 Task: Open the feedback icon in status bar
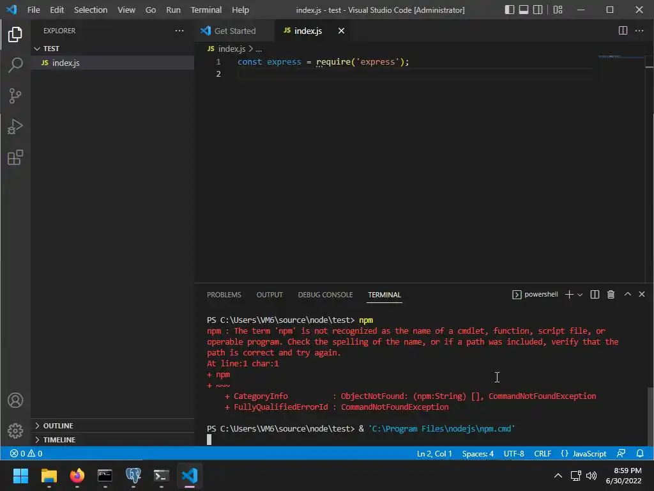tap(621, 453)
